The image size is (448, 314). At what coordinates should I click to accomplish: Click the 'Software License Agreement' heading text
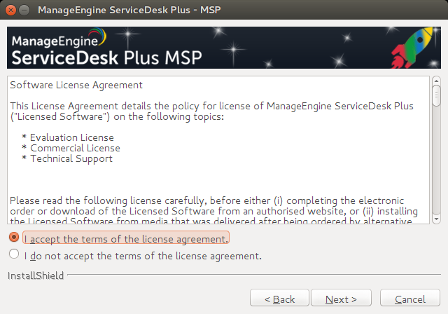pos(76,86)
